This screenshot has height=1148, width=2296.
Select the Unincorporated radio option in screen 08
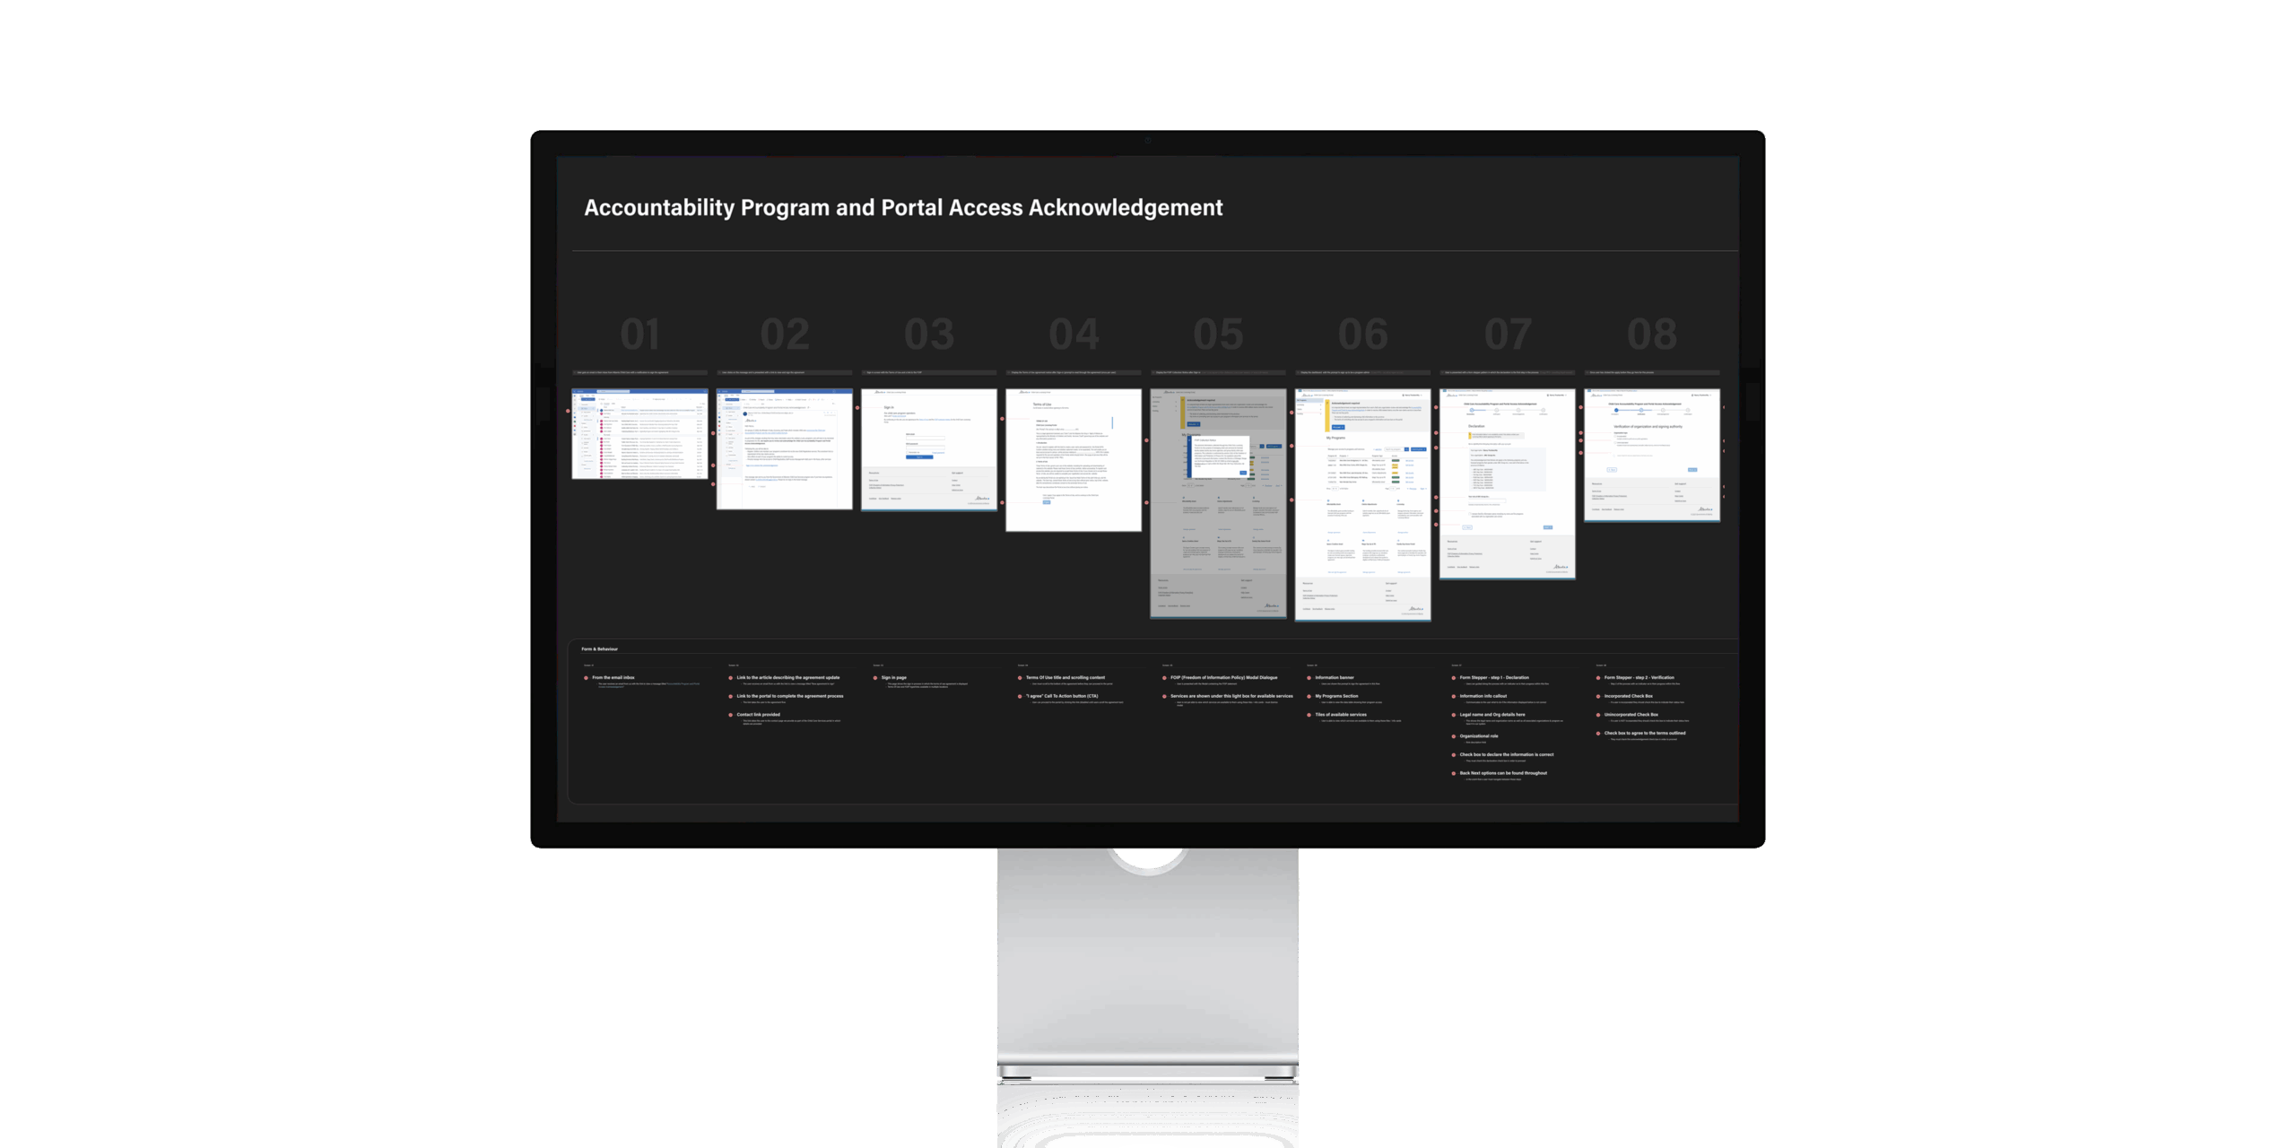coord(1615,443)
